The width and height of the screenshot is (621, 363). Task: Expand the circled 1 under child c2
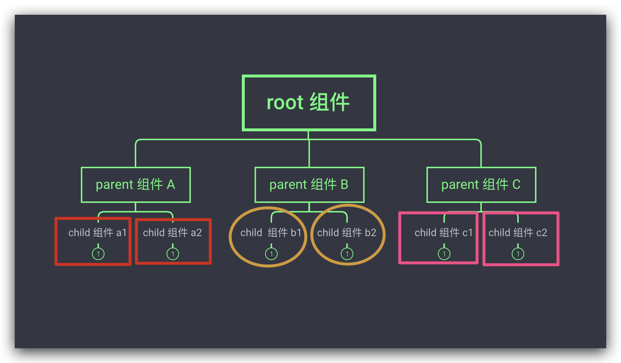[x=518, y=254]
